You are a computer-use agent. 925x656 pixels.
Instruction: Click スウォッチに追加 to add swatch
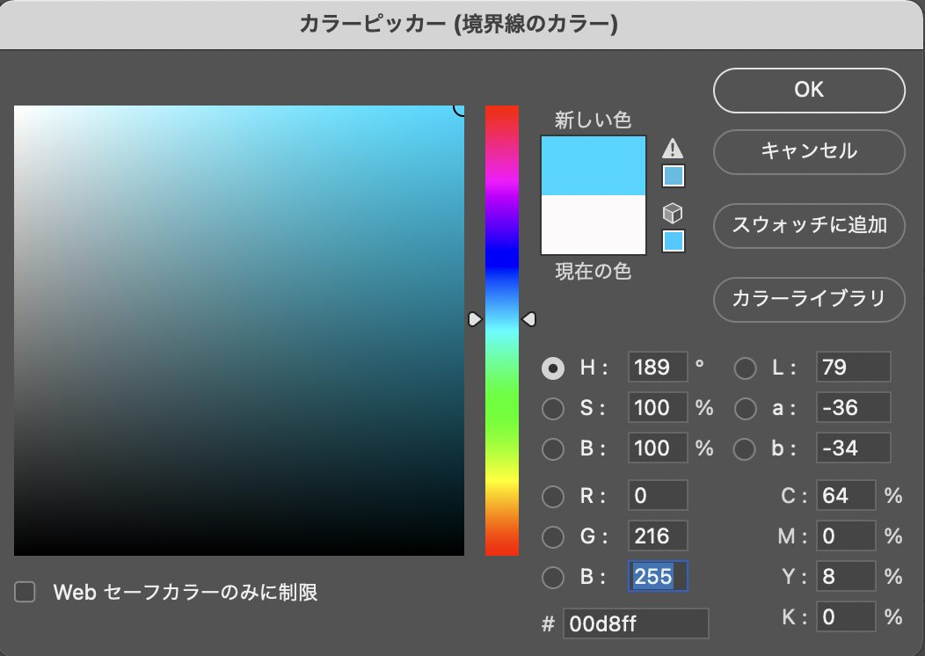click(808, 224)
